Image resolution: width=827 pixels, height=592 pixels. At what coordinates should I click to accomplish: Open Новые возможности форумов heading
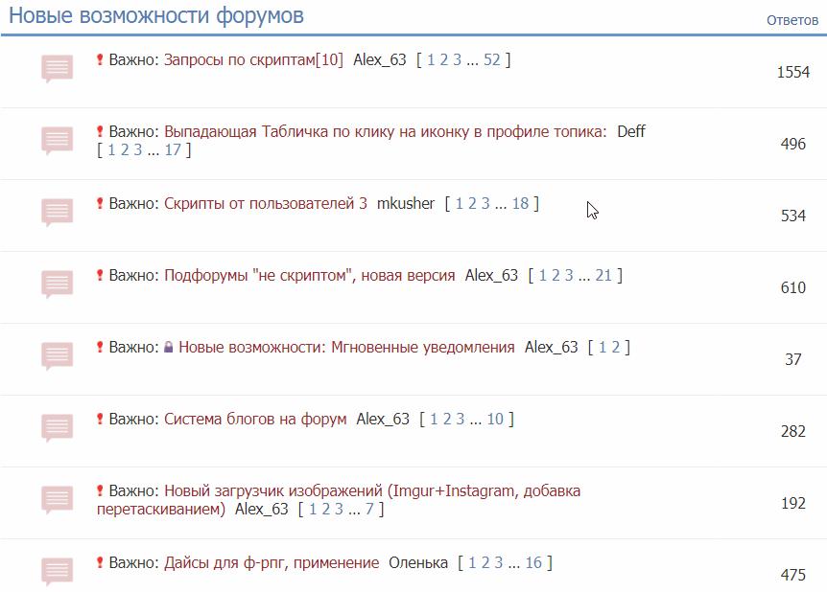(x=156, y=15)
